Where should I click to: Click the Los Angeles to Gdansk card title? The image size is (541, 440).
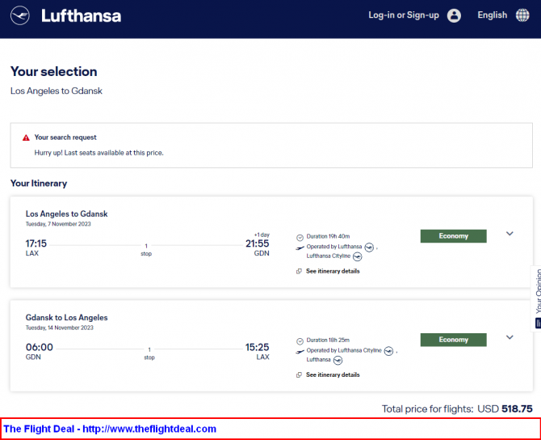point(66,214)
